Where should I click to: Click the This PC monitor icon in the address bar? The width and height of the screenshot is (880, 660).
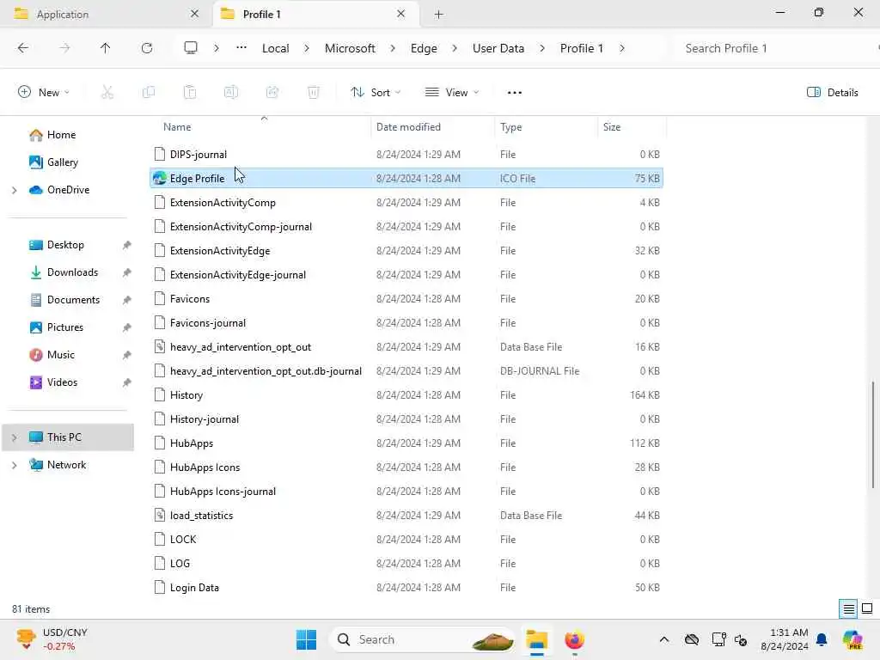[x=191, y=48]
